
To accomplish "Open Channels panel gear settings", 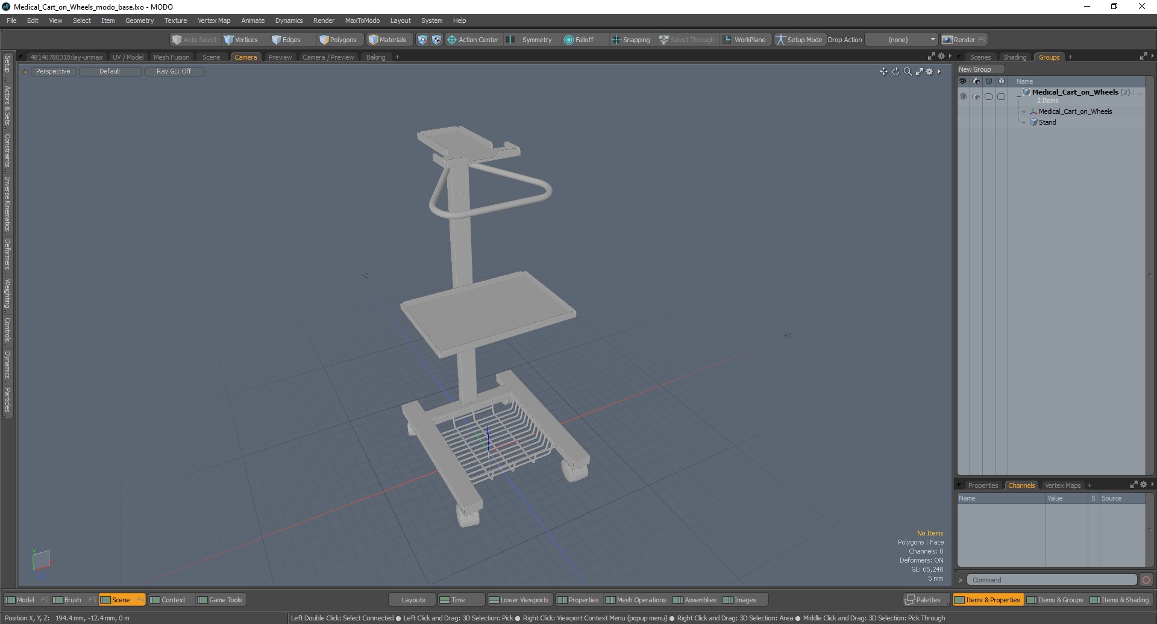I will pos(1144,484).
